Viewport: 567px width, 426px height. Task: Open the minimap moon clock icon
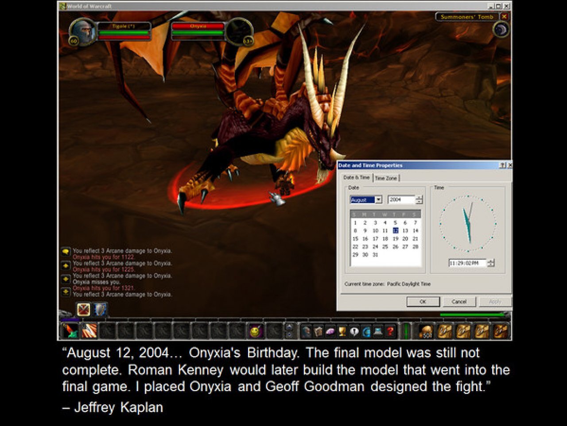tap(501, 30)
